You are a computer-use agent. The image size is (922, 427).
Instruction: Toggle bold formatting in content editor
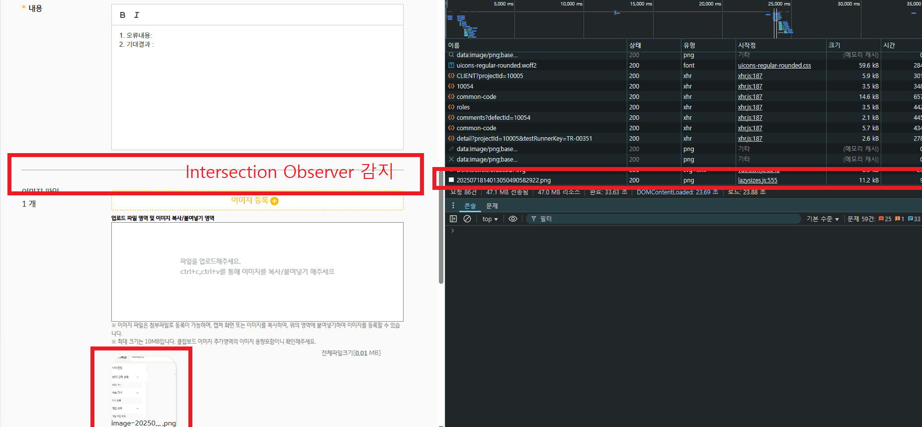[122, 15]
